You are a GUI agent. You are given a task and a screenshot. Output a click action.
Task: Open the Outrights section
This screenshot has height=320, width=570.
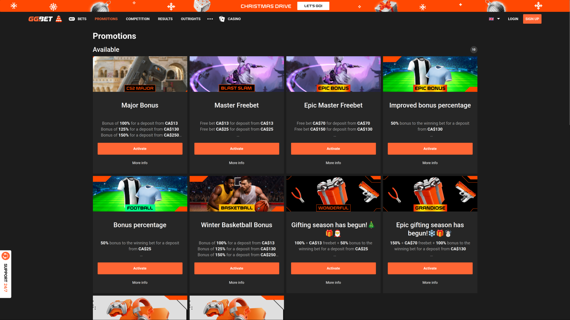191,19
